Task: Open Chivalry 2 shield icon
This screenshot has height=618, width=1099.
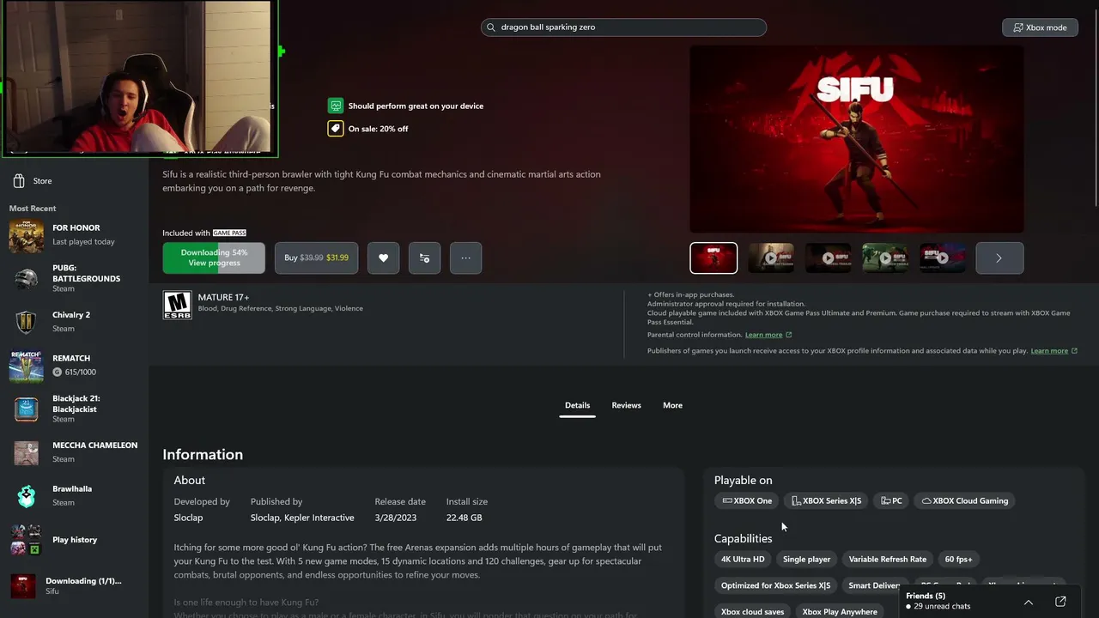Action: coord(27,322)
